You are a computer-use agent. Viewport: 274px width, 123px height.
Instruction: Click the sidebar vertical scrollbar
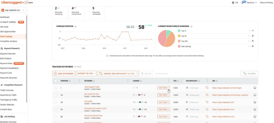pyautogui.click(x=27, y=59)
